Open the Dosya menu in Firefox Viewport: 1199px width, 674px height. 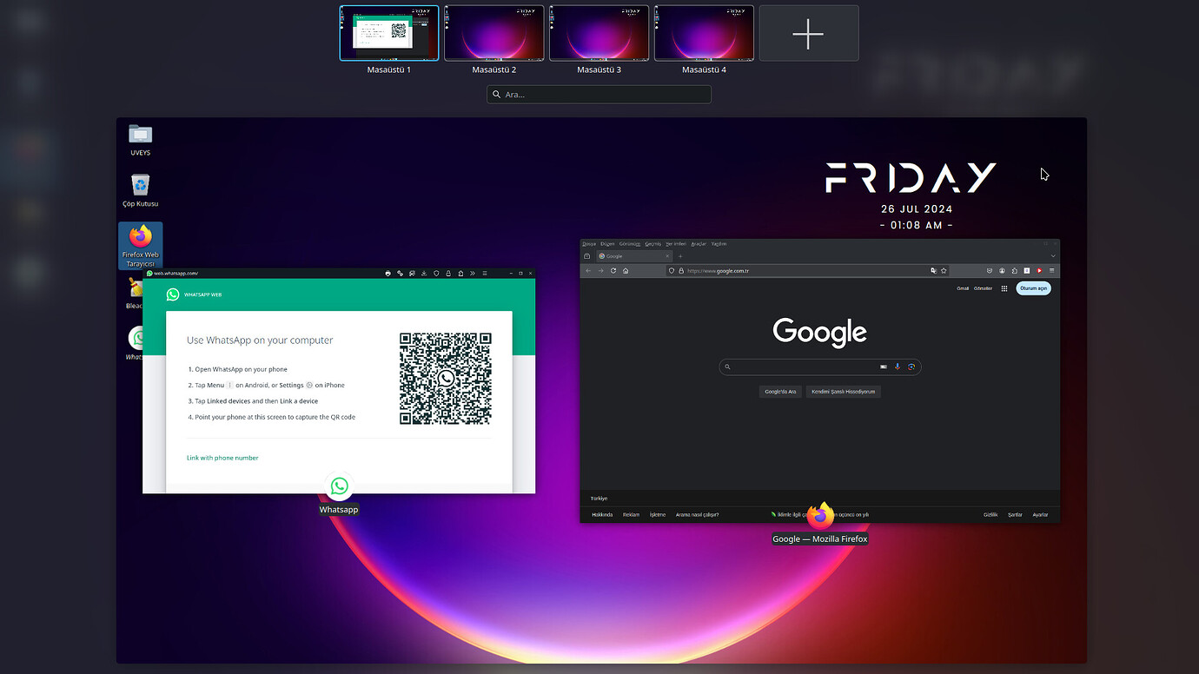(x=589, y=244)
